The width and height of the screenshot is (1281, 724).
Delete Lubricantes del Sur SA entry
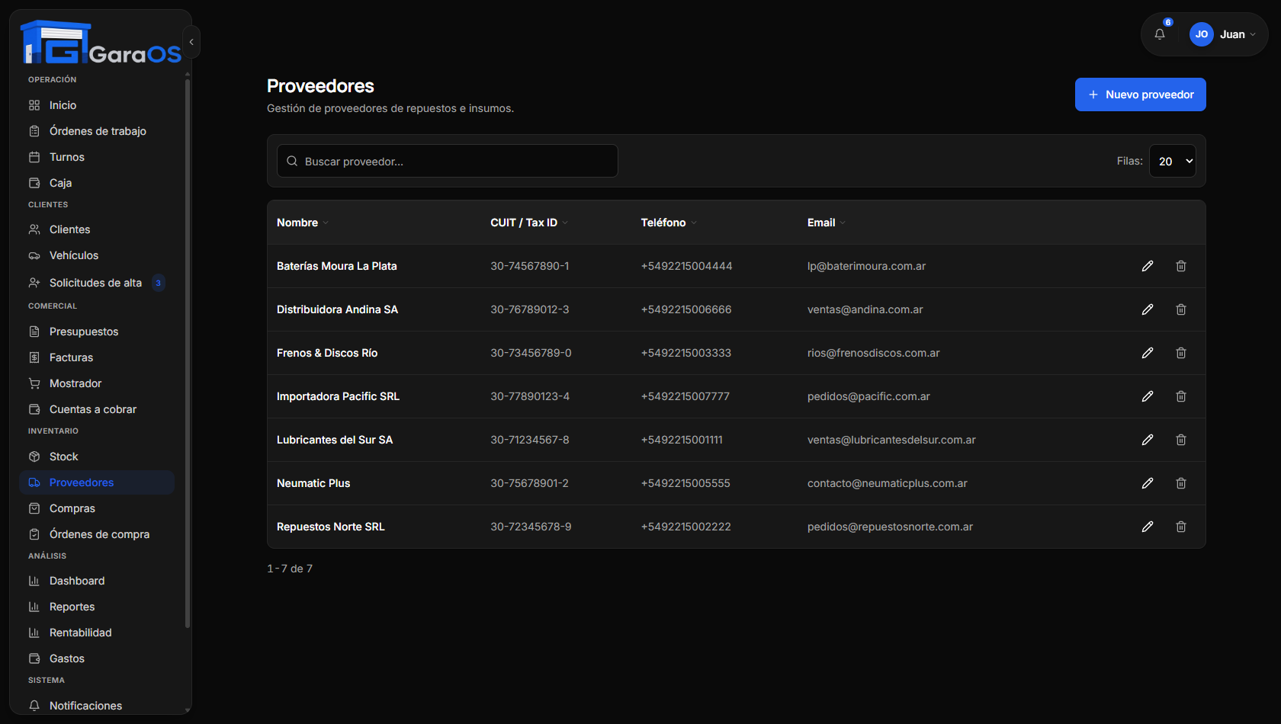[1181, 440]
